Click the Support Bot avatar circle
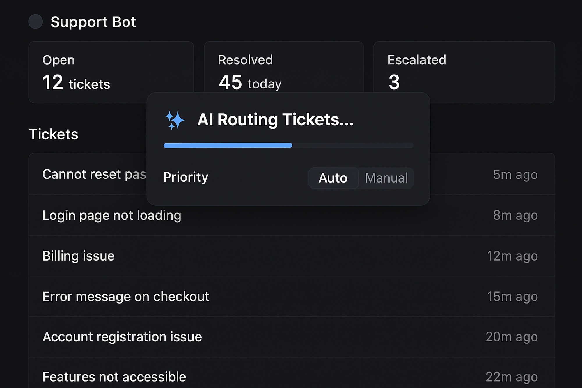582x388 pixels. (36, 22)
